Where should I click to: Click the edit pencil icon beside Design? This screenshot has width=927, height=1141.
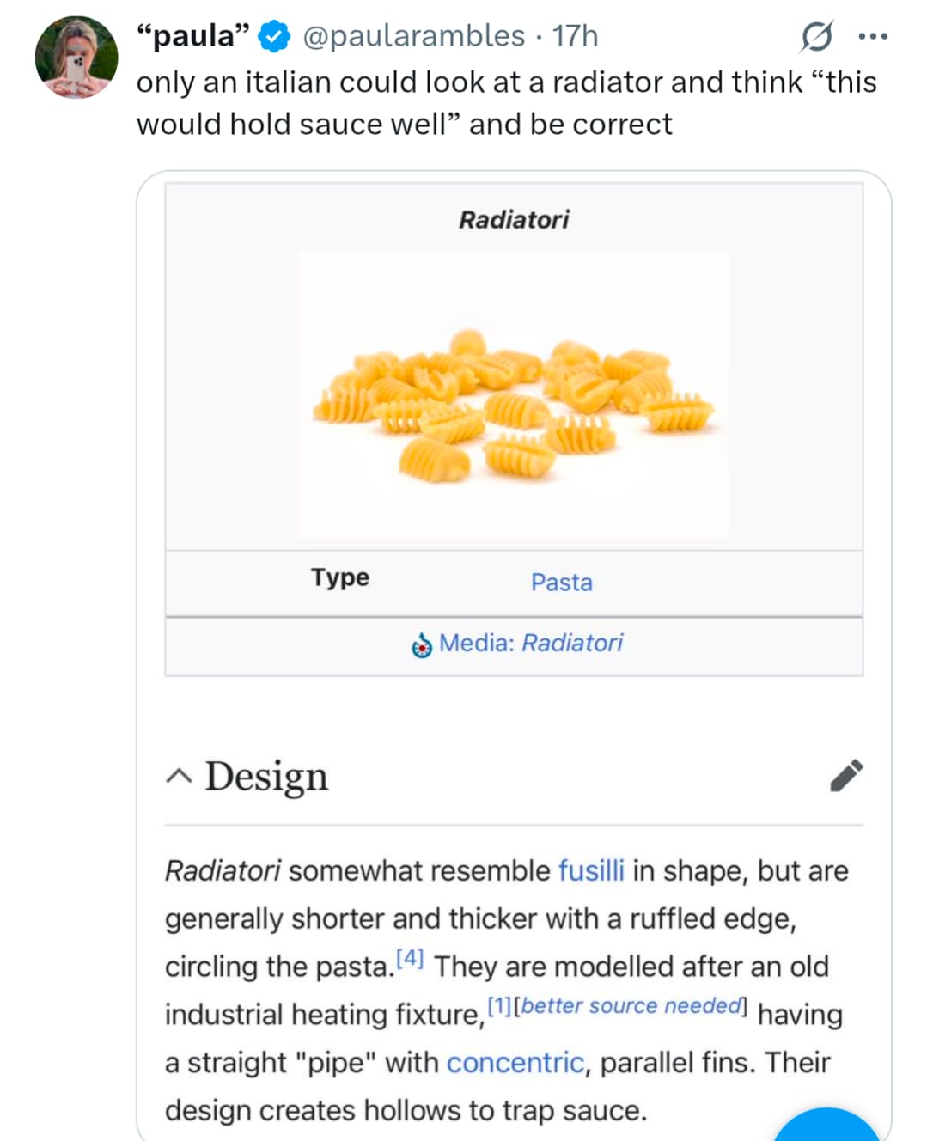(846, 775)
